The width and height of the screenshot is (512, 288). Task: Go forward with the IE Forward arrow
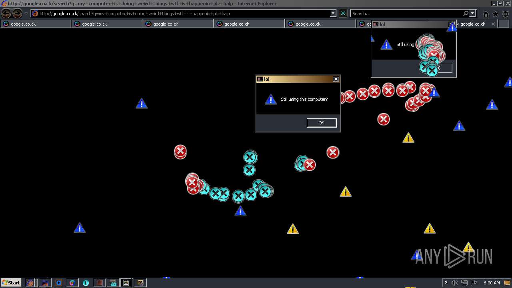pos(17,13)
